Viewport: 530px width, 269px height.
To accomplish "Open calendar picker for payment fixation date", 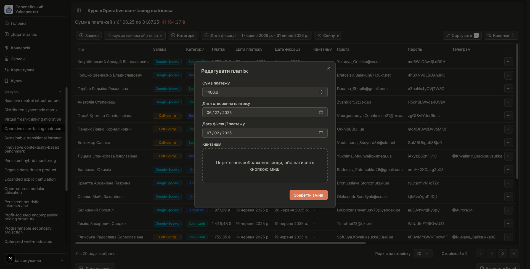I will pos(321,133).
